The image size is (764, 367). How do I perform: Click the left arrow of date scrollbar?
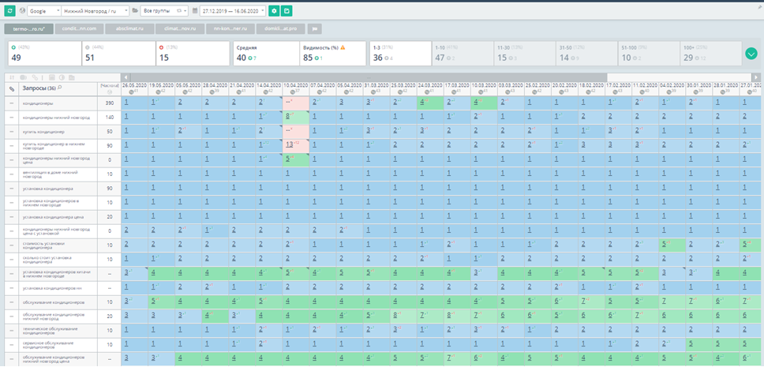125,77
